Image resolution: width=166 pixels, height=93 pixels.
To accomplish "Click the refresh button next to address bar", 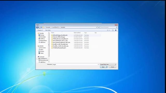I will [99, 27].
